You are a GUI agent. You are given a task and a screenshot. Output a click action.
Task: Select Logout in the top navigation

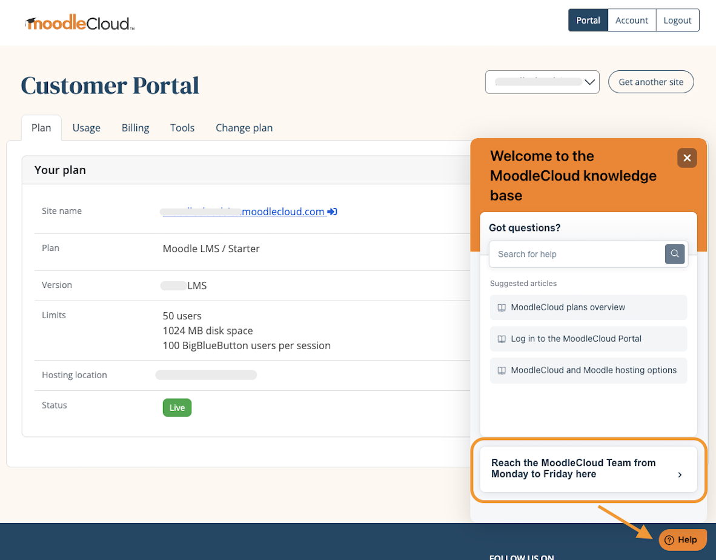coord(677,19)
